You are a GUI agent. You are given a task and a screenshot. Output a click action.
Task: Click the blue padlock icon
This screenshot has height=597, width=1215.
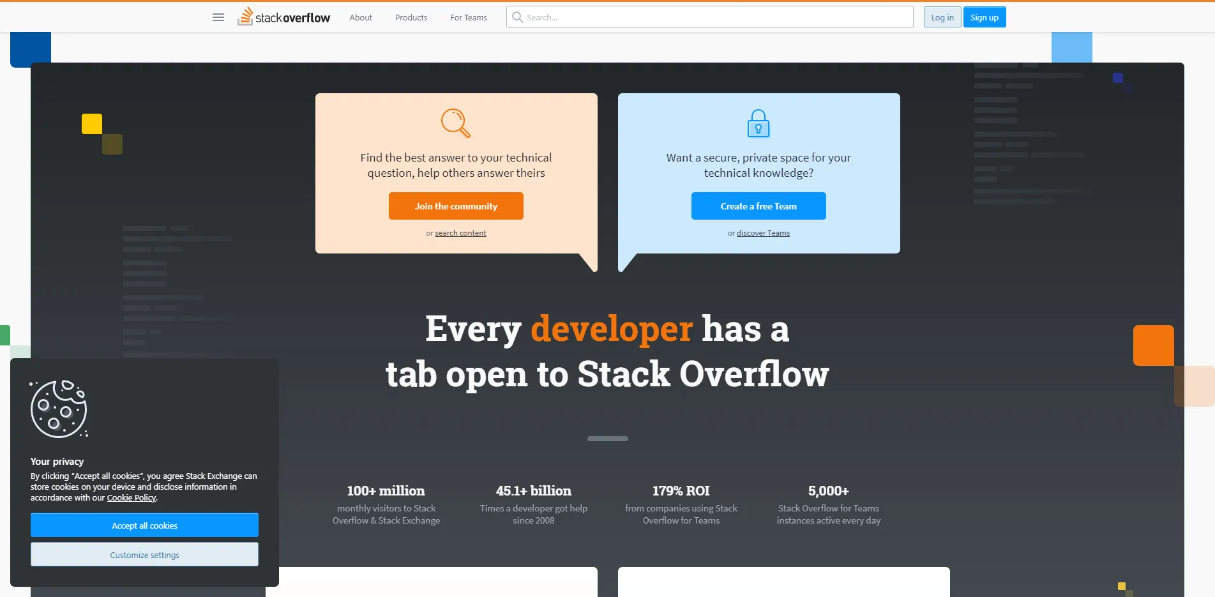tap(758, 123)
